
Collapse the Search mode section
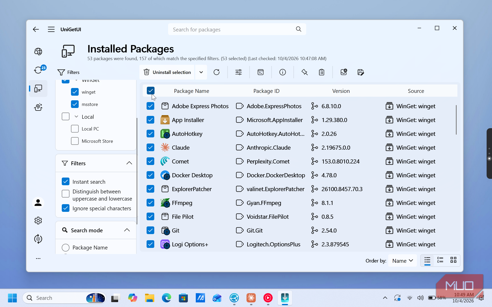point(127,230)
